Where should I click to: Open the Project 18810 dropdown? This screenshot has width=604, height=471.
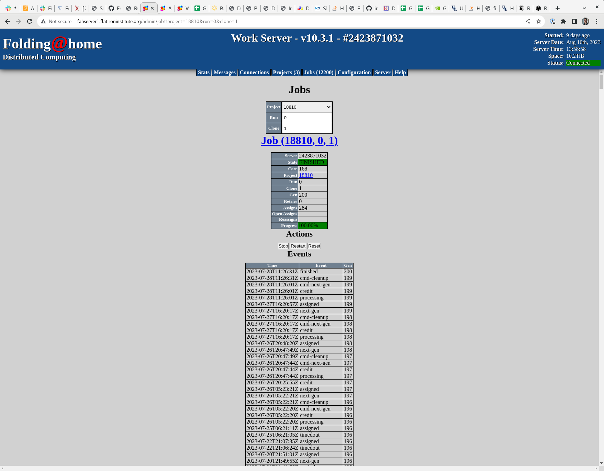307,107
